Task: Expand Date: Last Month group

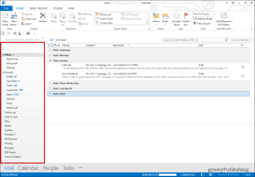Action: [50, 89]
